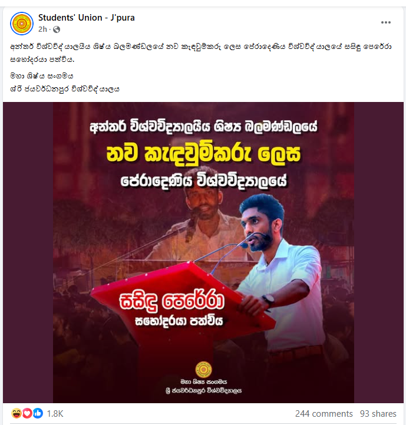Open the Students' Union - J'pura page name
The width and height of the screenshot is (406, 425).
click(87, 18)
